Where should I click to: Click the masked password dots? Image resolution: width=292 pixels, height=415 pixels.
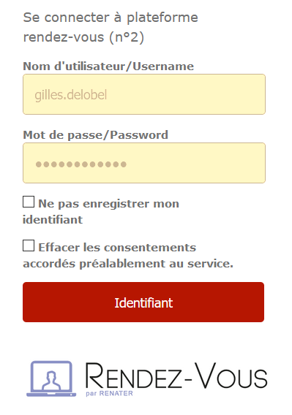pyautogui.click(x=81, y=164)
